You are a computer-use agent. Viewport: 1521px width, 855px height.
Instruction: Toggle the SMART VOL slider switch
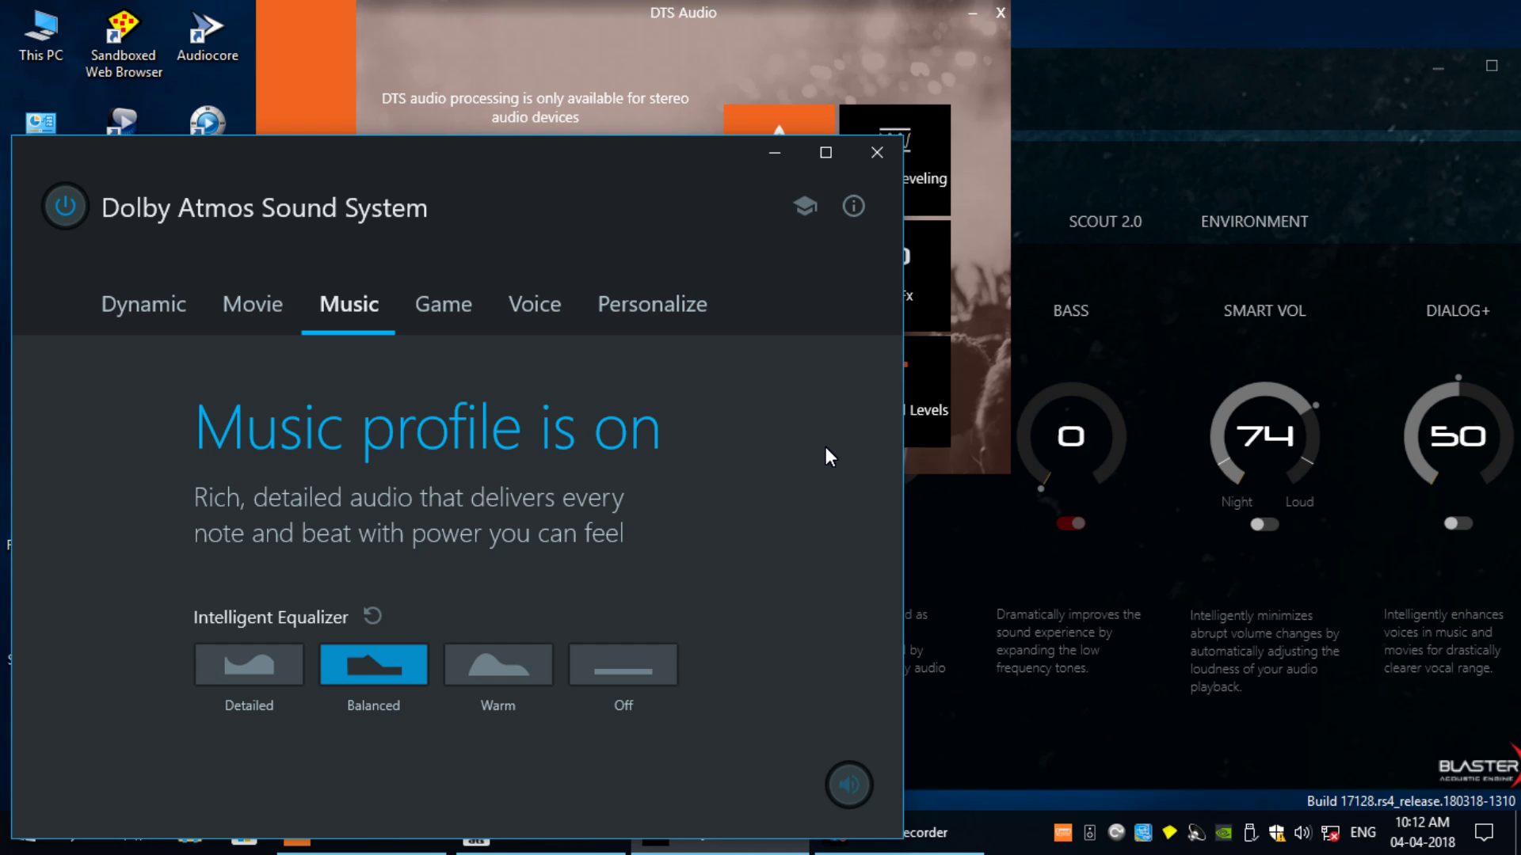[1264, 524]
